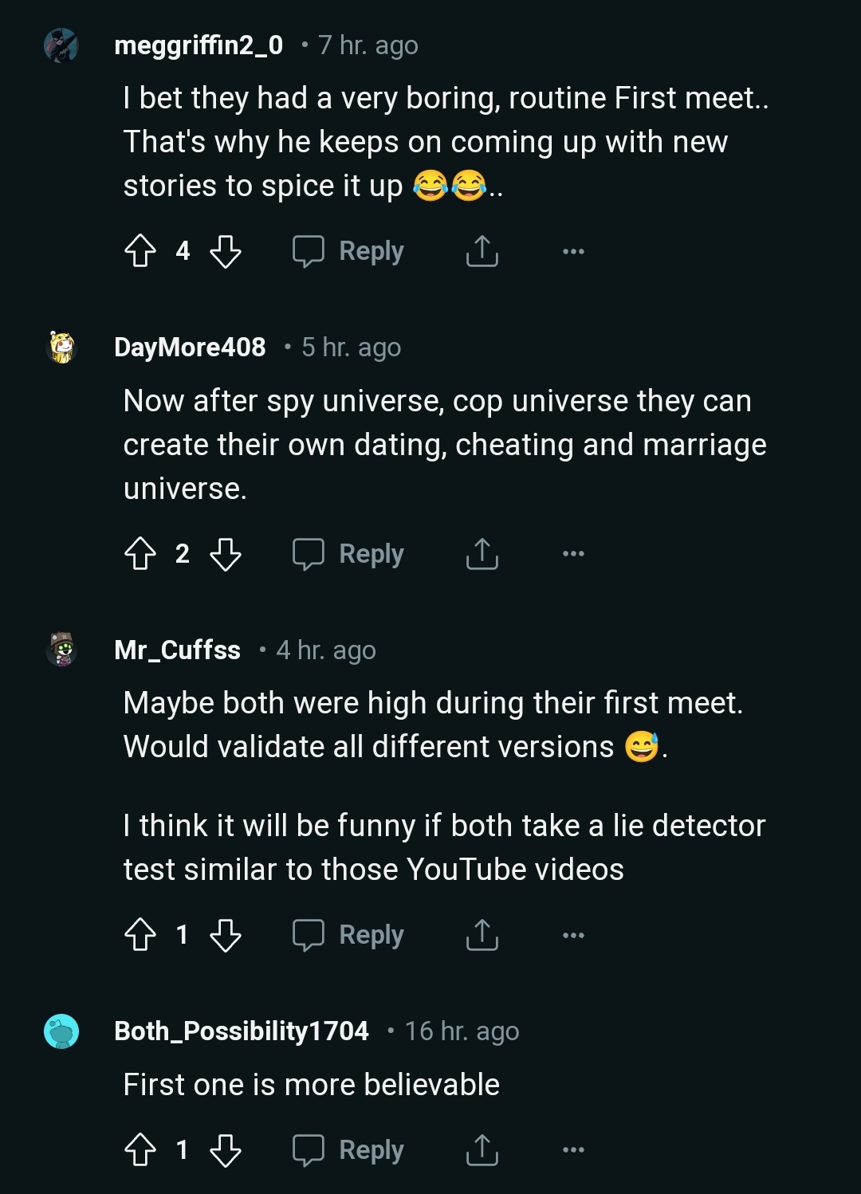This screenshot has height=1194, width=861.
Task: Open more options on DayMore408's comment
Action: point(573,553)
